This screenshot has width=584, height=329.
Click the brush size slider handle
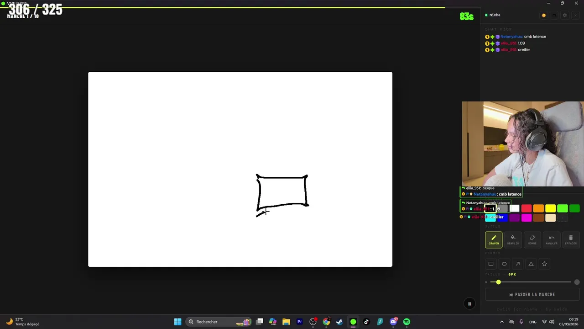click(498, 282)
